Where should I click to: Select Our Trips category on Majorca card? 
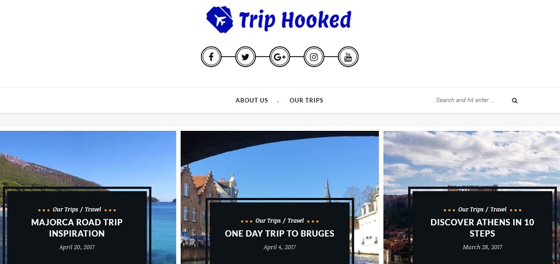pos(66,209)
